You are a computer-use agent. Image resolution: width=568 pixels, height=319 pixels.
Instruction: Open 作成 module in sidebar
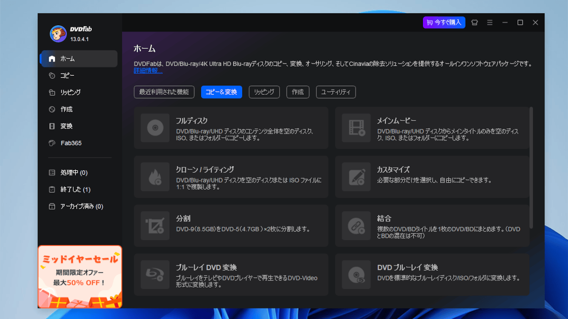tap(79, 109)
